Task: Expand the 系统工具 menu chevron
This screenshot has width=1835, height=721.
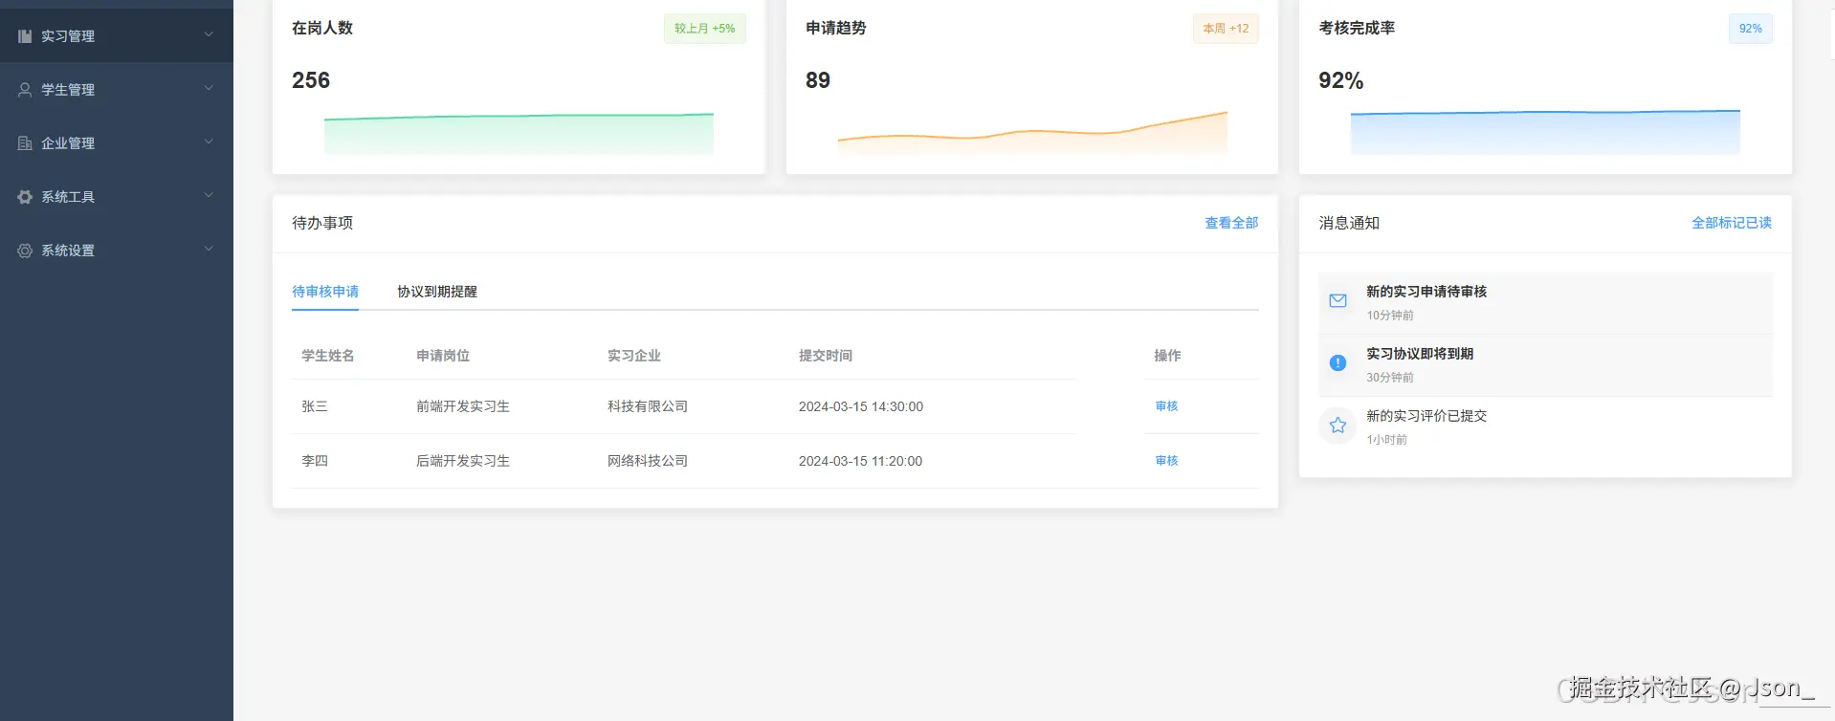Action: [x=209, y=196]
